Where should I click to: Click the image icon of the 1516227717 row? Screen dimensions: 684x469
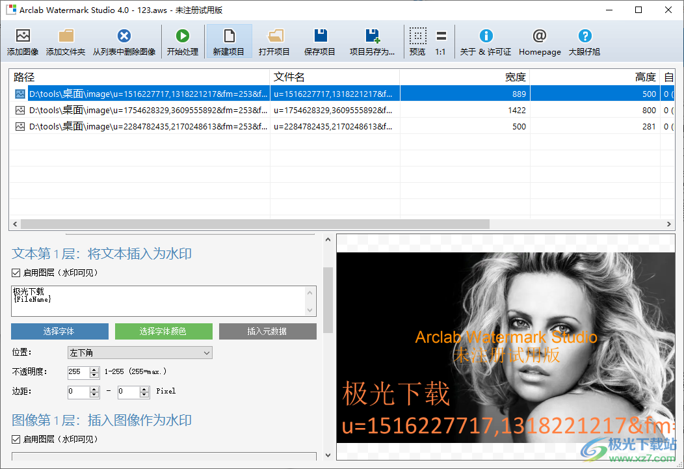click(20, 94)
